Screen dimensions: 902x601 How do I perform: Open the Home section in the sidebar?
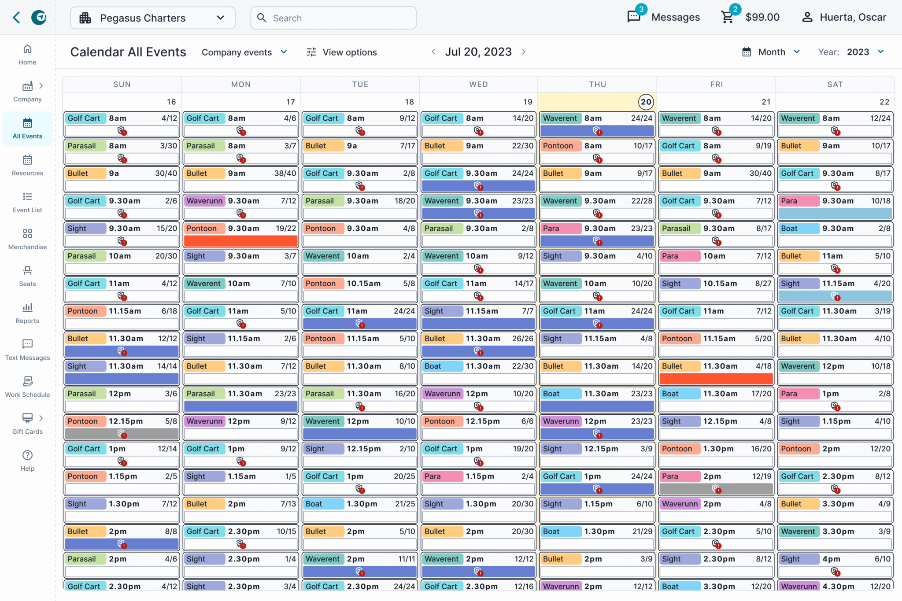27,54
